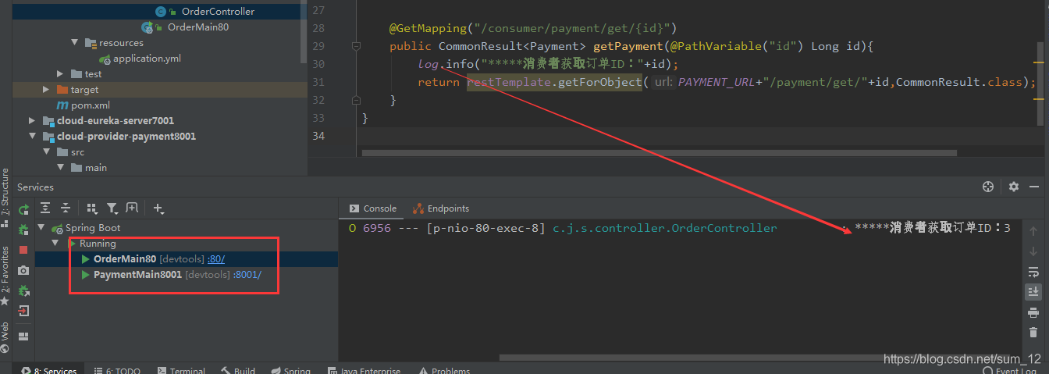Collapse the cloud-provider-payment8001 module
Screen dimensions: 1049x374
(x=32, y=137)
